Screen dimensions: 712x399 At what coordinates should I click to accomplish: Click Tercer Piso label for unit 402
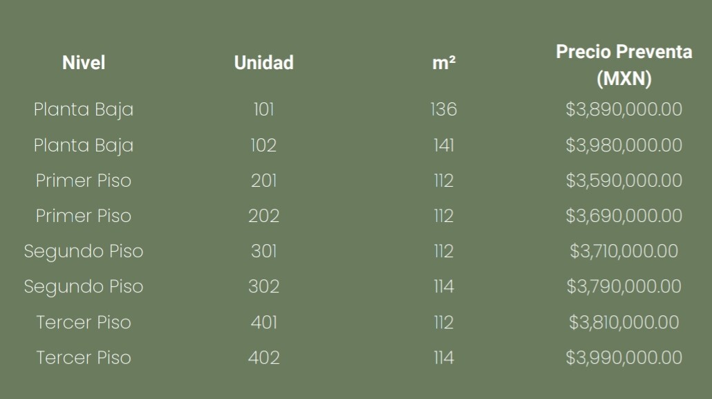[84, 358]
